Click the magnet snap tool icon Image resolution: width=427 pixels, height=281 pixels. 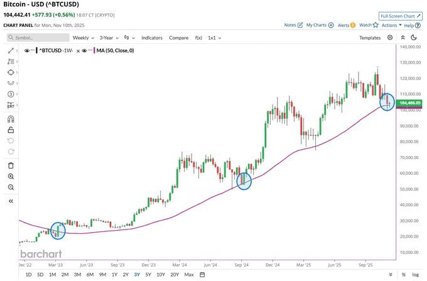coord(11,119)
